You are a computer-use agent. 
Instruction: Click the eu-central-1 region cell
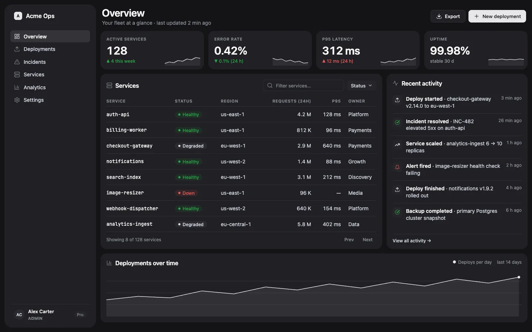pos(236,224)
